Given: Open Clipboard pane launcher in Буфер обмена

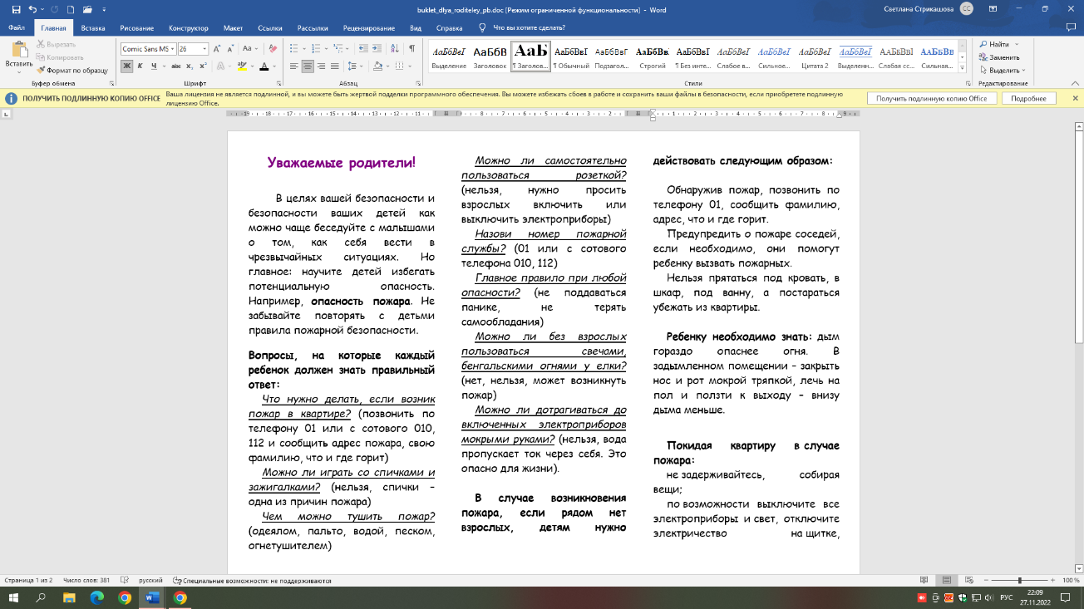Looking at the screenshot, I should coord(112,83).
